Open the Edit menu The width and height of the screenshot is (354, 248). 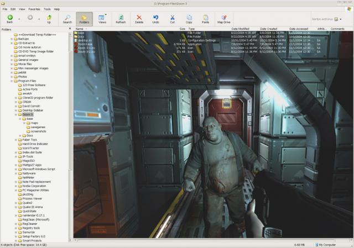point(13,9)
